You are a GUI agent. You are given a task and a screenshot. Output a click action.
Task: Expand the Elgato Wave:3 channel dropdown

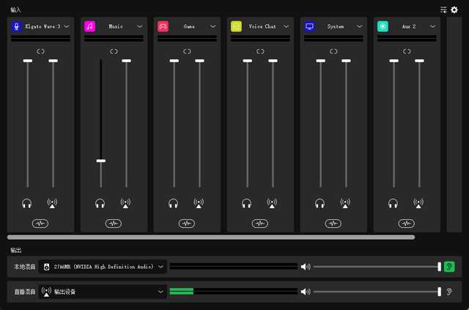pyautogui.click(x=67, y=26)
